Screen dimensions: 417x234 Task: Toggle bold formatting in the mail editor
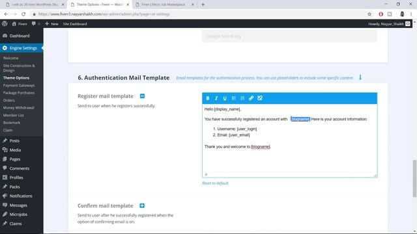[x=208, y=98]
